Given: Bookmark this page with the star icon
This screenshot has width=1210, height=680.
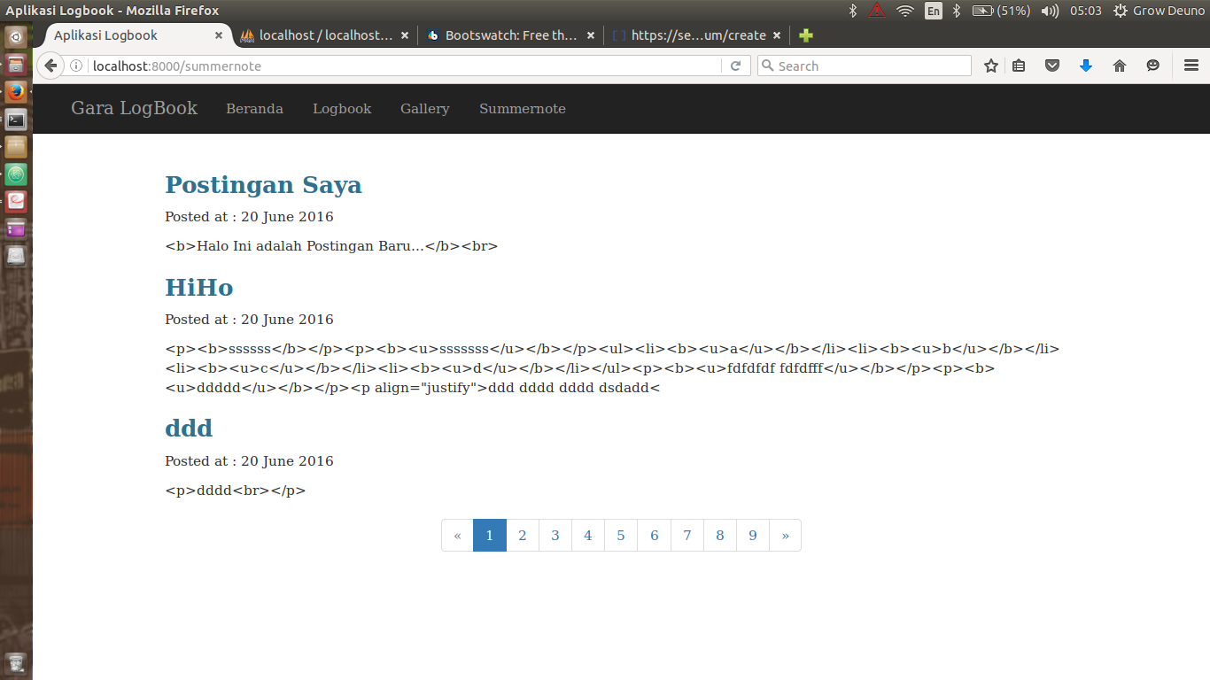Looking at the screenshot, I should [991, 66].
